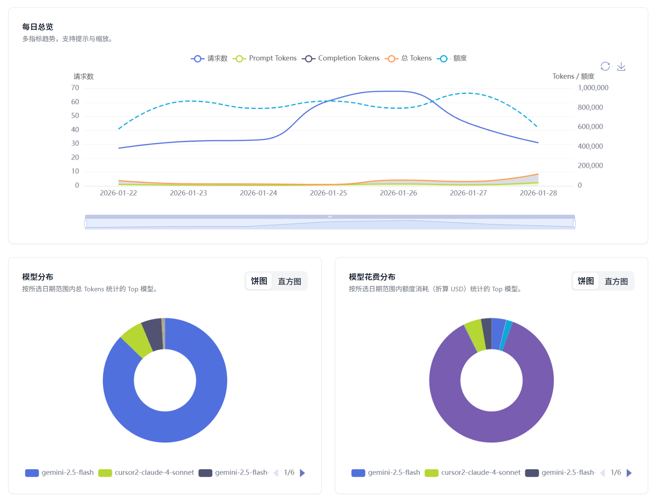Click the Tokens / 额度 axis title

tap(573, 76)
